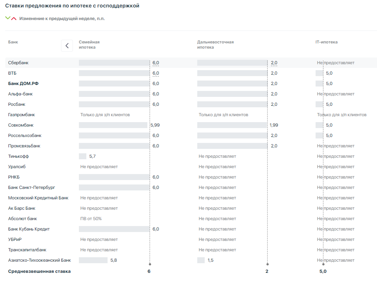Click Банк ДОМ.РФ family rate bar
Screen dimensions: 377x281
[114, 84]
